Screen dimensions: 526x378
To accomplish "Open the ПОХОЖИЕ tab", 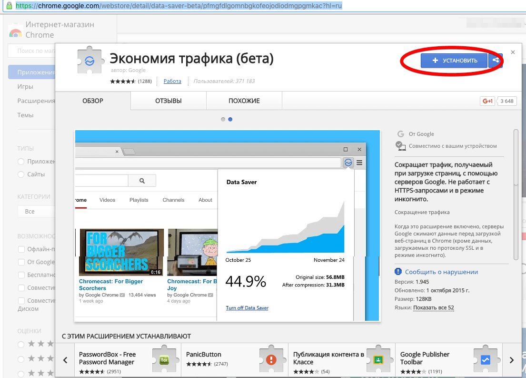I will point(244,101).
